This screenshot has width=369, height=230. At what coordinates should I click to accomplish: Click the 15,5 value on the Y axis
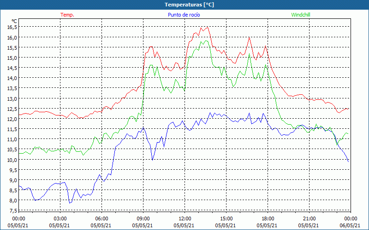coord(12,48)
